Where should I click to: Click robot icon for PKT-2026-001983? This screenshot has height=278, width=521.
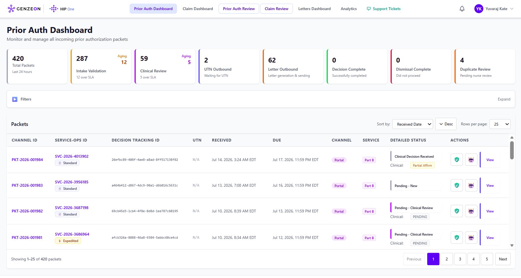(x=471, y=185)
